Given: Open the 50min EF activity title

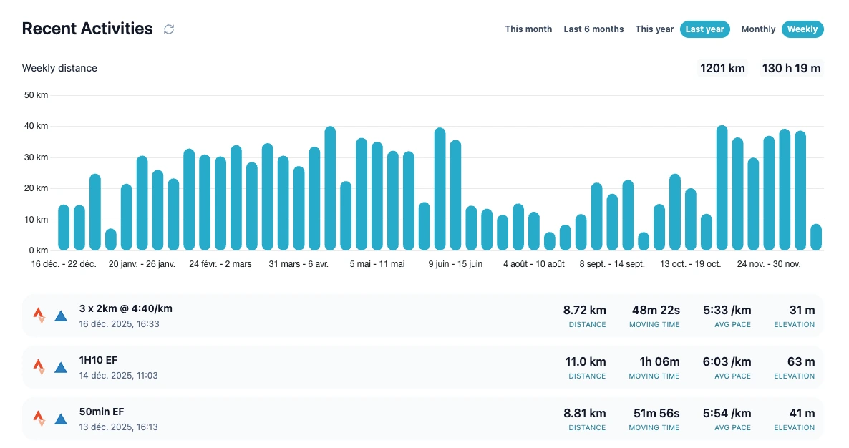Looking at the screenshot, I should click(x=102, y=412).
